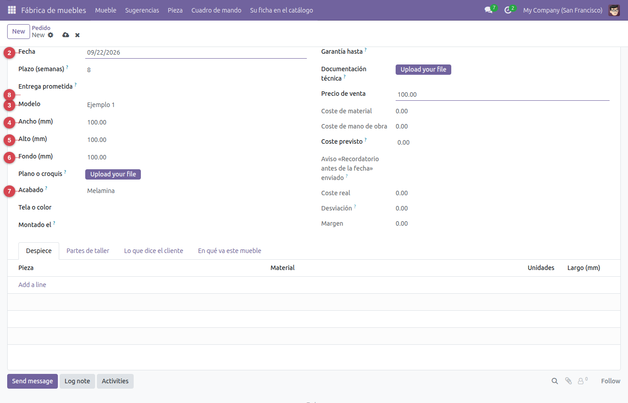Viewport: 628px width, 403px height.
Task: Upload a file for Plano o croquis
Action: point(113,174)
